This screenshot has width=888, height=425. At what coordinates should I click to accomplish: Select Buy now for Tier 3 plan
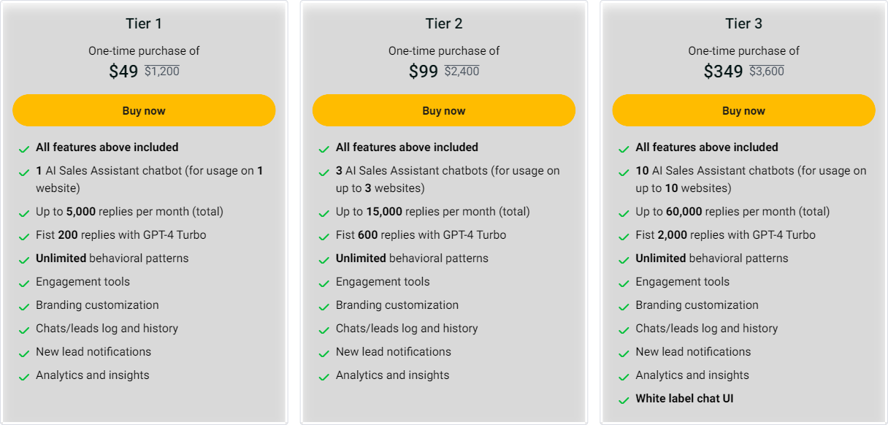tap(743, 111)
